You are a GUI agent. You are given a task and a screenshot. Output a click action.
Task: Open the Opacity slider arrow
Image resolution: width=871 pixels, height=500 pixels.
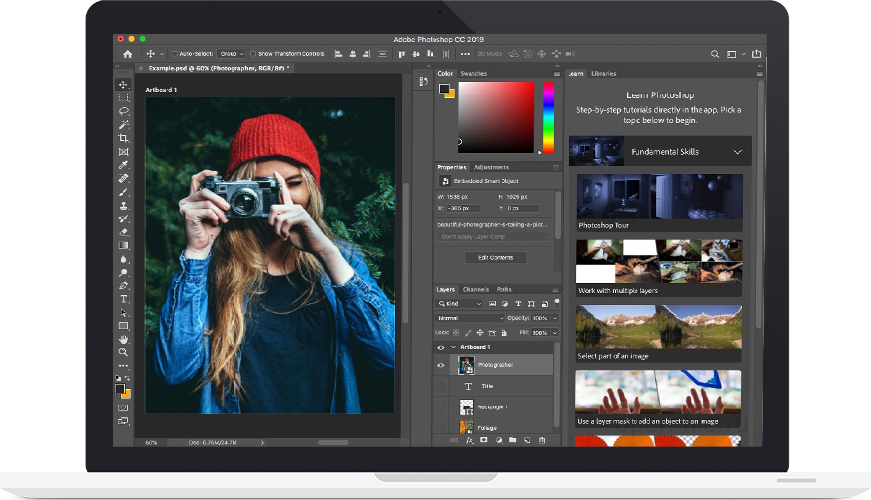click(x=555, y=318)
